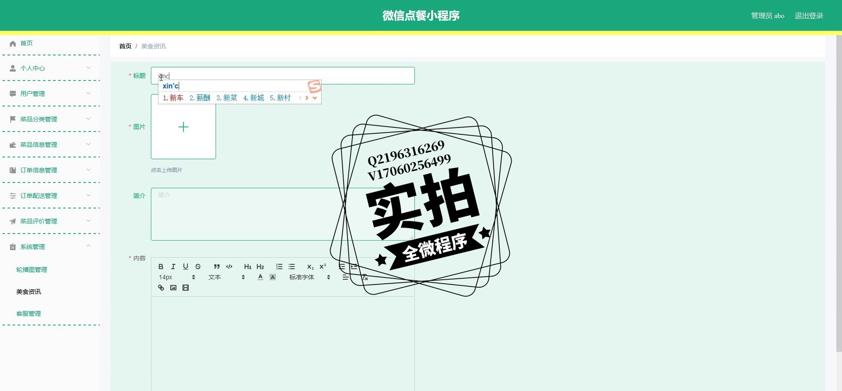Click the home icon in sidebar
842x391 pixels.
(13, 43)
